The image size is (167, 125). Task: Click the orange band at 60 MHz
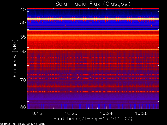(93, 49)
